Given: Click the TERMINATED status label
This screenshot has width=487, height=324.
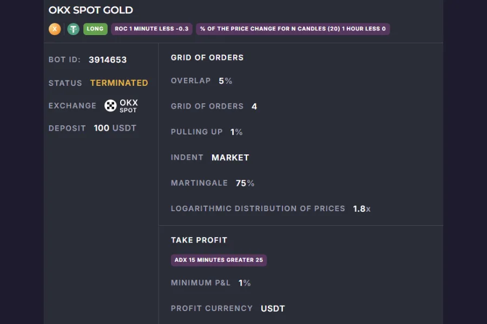Looking at the screenshot, I should [x=119, y=83].
